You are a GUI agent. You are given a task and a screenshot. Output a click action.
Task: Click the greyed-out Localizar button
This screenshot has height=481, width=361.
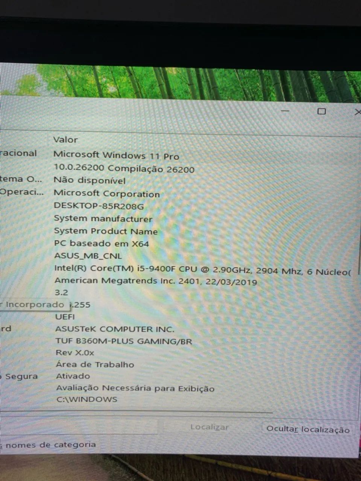209,427
